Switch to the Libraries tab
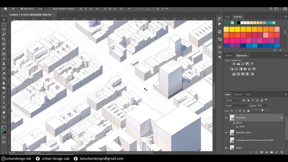This screenshot has height=162, width=288. click(x=229, y=56)
